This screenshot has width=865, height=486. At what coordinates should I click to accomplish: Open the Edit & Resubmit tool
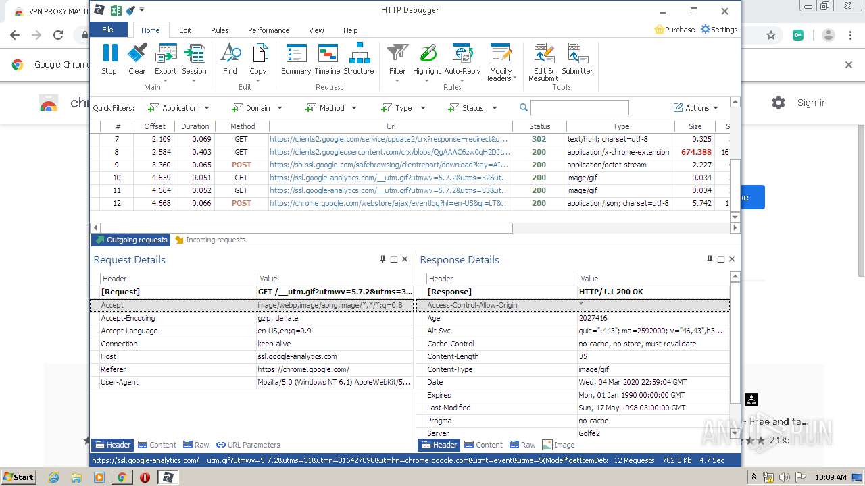click(x=543, y=62)
